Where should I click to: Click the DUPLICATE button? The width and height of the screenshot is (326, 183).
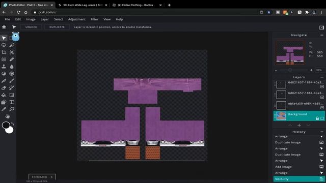(57, 27)
